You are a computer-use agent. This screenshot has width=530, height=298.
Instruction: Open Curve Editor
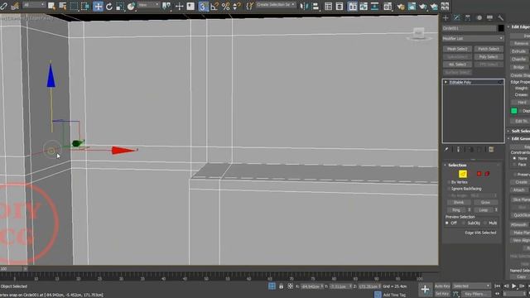coord(364,6)
